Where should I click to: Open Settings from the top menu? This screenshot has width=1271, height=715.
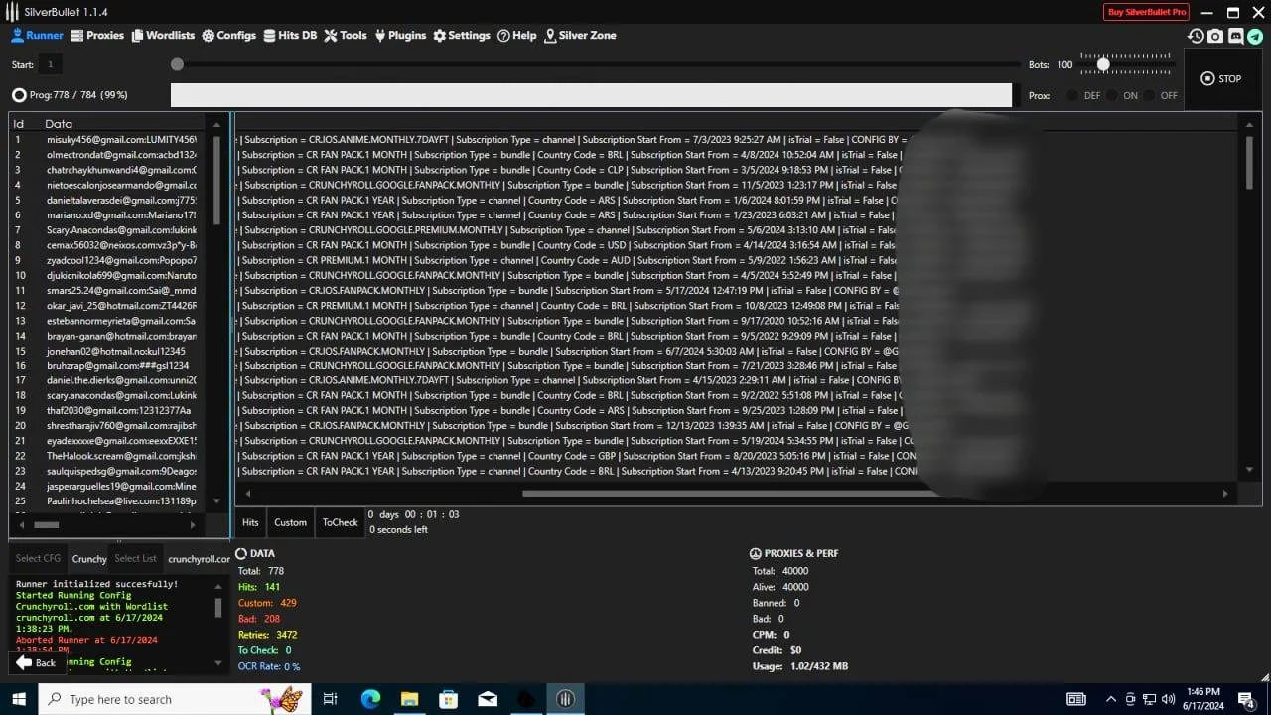pos(462,35)
